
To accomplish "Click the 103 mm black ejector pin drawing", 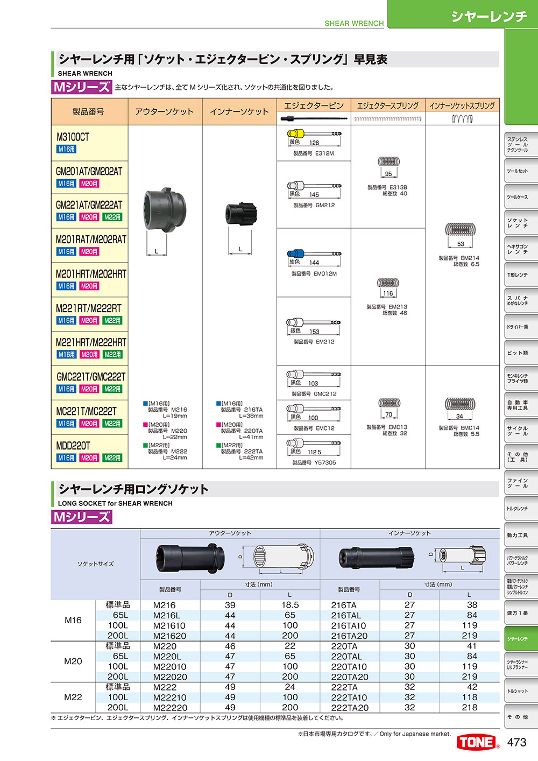I will pos(314,375).
